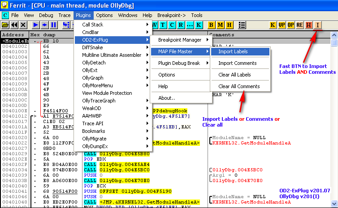Expand DiffSnake plugin submenu
Viewport: 338px width, 208px height.
click(113, 47)
